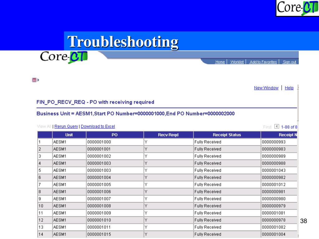Click the PO column header

coord(115,135)
